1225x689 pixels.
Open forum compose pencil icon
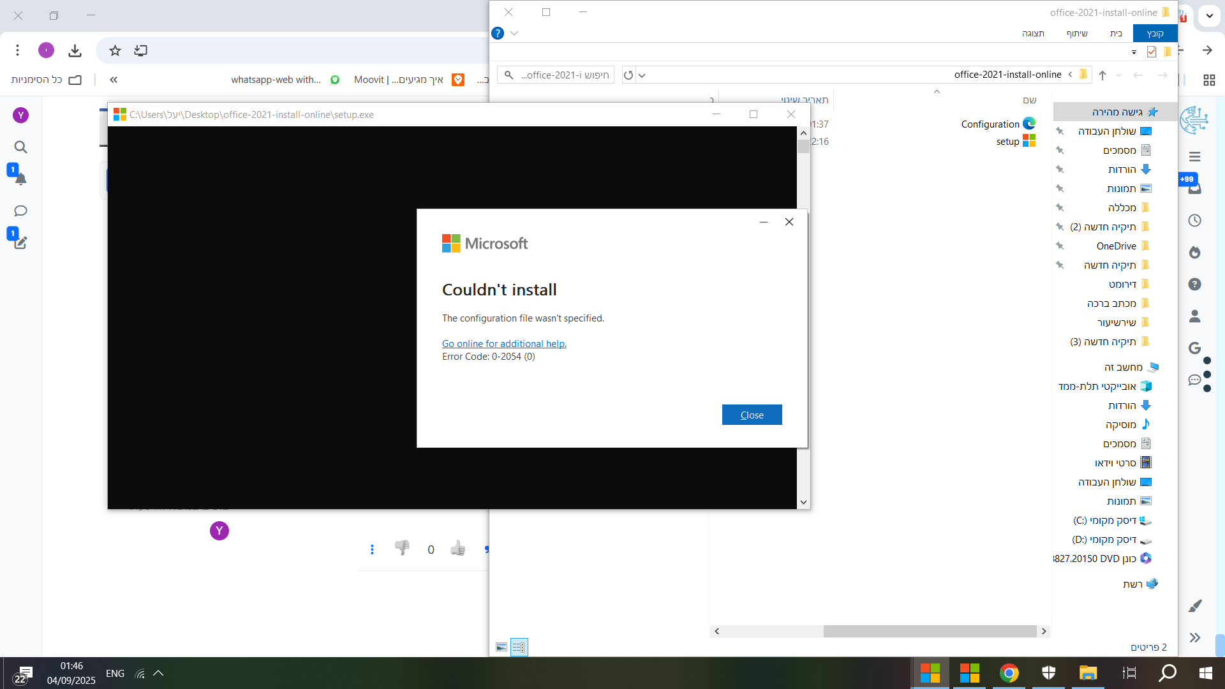[20, 242]
